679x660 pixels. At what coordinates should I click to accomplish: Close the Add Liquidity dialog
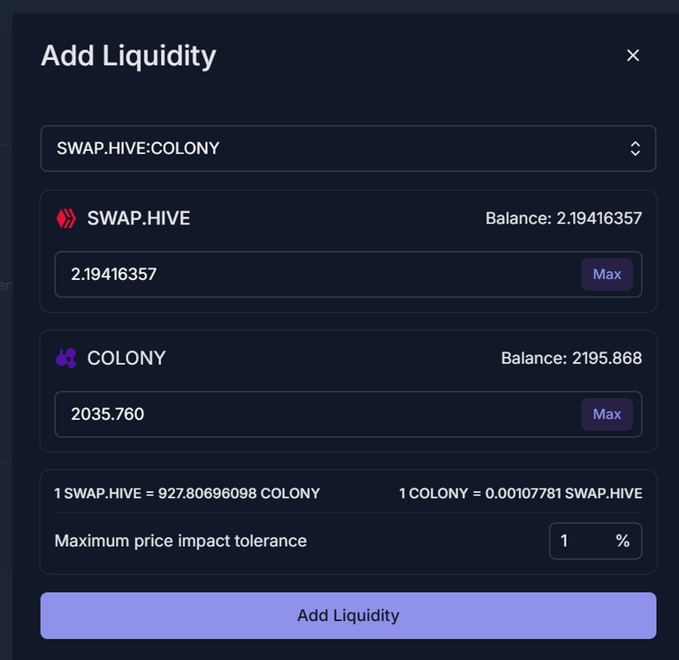633,56
